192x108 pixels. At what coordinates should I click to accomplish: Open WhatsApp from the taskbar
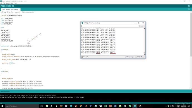pos(130,106)
